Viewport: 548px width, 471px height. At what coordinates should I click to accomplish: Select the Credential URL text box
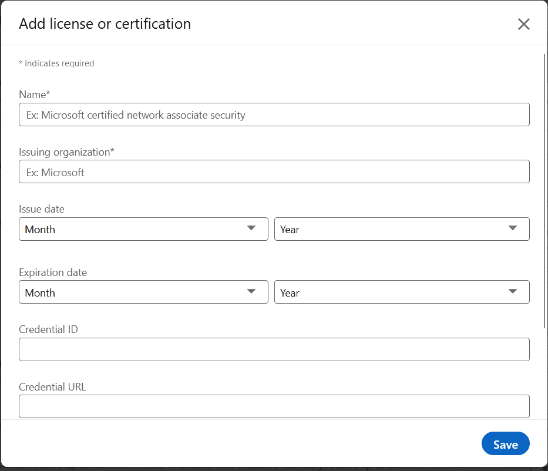(x=274, y=406)
